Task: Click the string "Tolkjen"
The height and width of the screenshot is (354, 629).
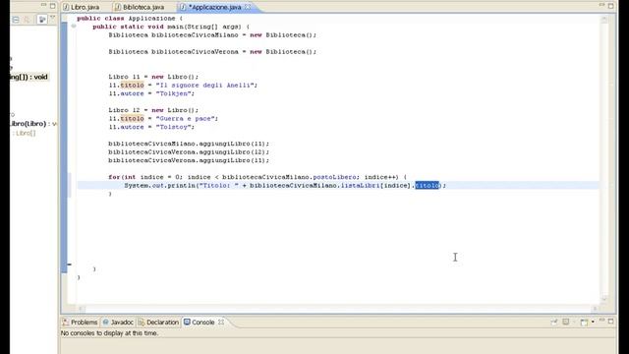Action: coord(173,93)
